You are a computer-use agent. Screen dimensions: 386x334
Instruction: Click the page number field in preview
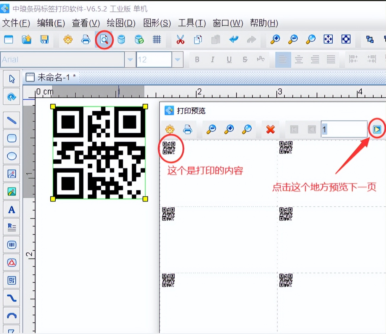point(344,129)
